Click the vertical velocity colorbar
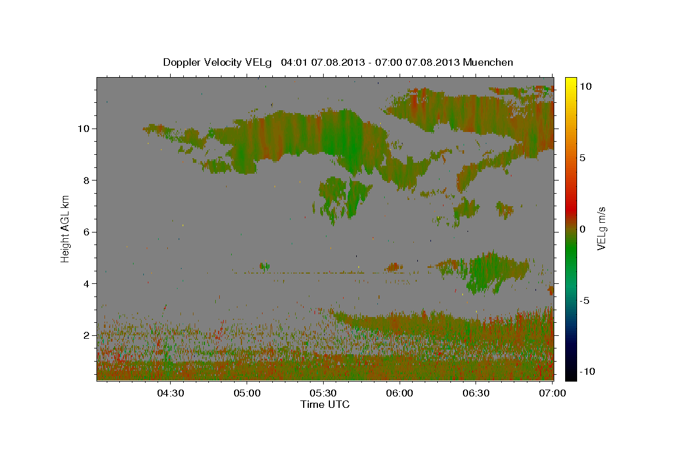Viewport: 685px width, 457px height. 571,228
